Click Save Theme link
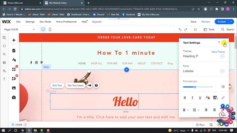 pyautogui.click(x=218, y=52)
